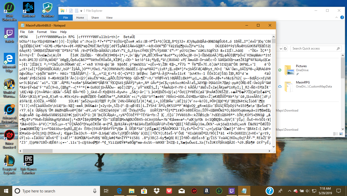
Task: Click the Properties quick-access icon in File Explorer
Action: pyautogui.click(x=71, y=11)
